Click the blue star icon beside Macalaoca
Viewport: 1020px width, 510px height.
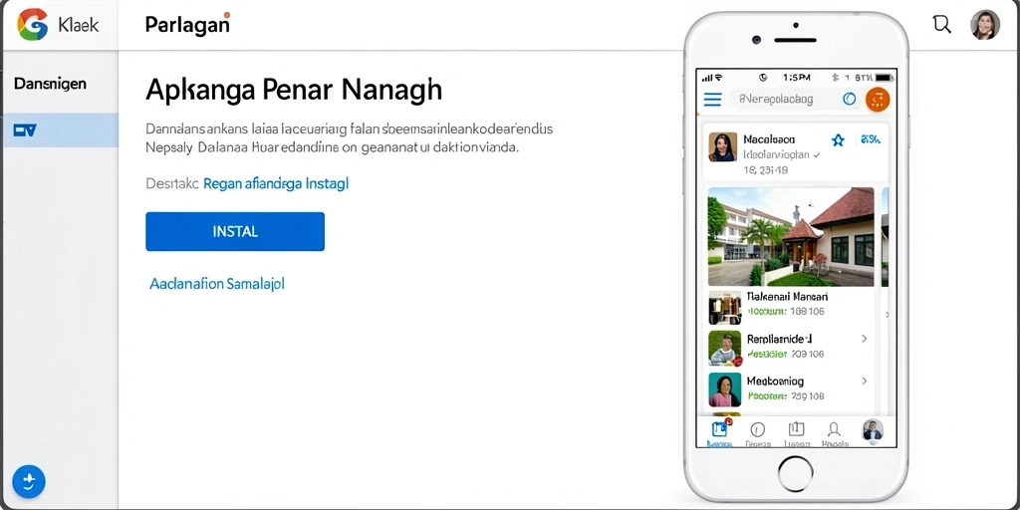pos(838,139)
